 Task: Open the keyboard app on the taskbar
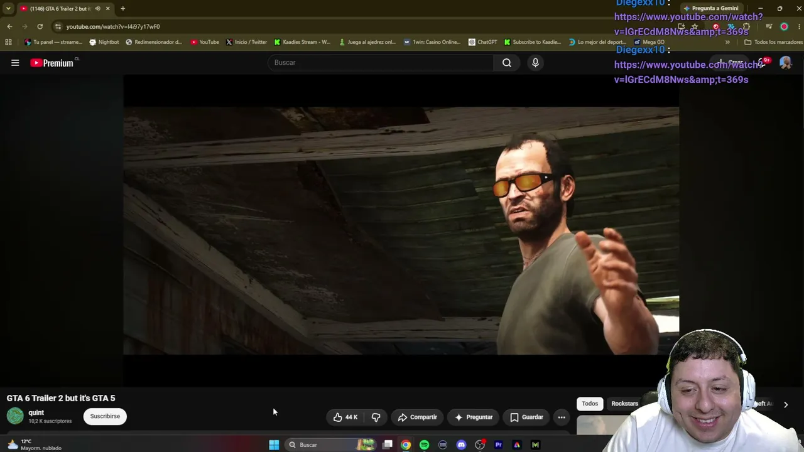pyautogui.click(x=443, y=444)
